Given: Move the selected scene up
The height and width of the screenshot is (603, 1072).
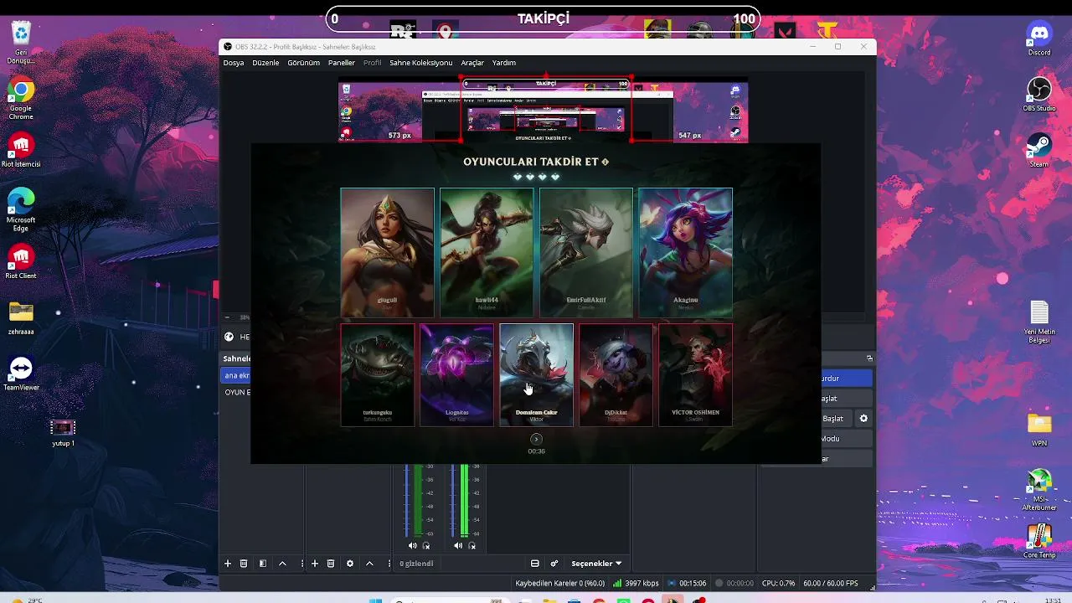Looking at the screenshot, I should click(x=282, y=564).
